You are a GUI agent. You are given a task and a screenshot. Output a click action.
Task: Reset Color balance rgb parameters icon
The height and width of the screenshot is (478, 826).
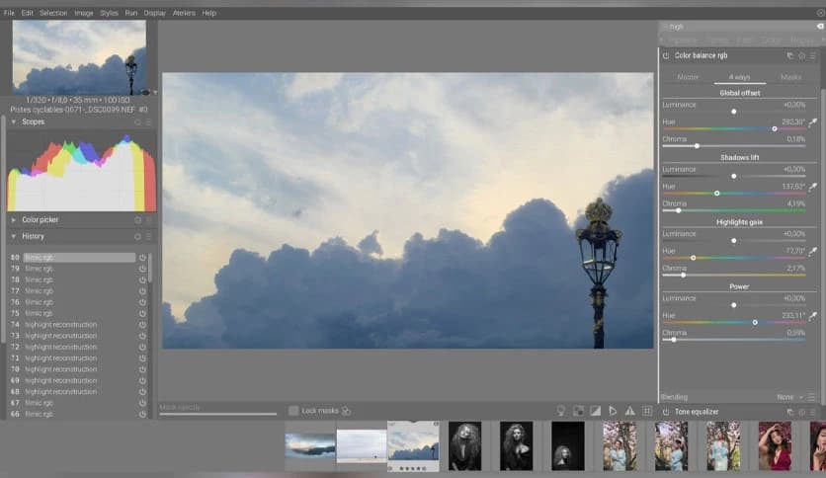click(x=801, y=56)
